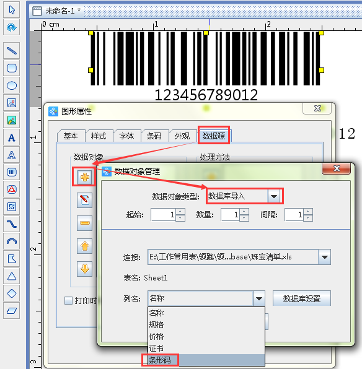Select the rounded rectangle tool
Image resolution: width=362 pixels, height=369 pixels.
coord(12,68)
